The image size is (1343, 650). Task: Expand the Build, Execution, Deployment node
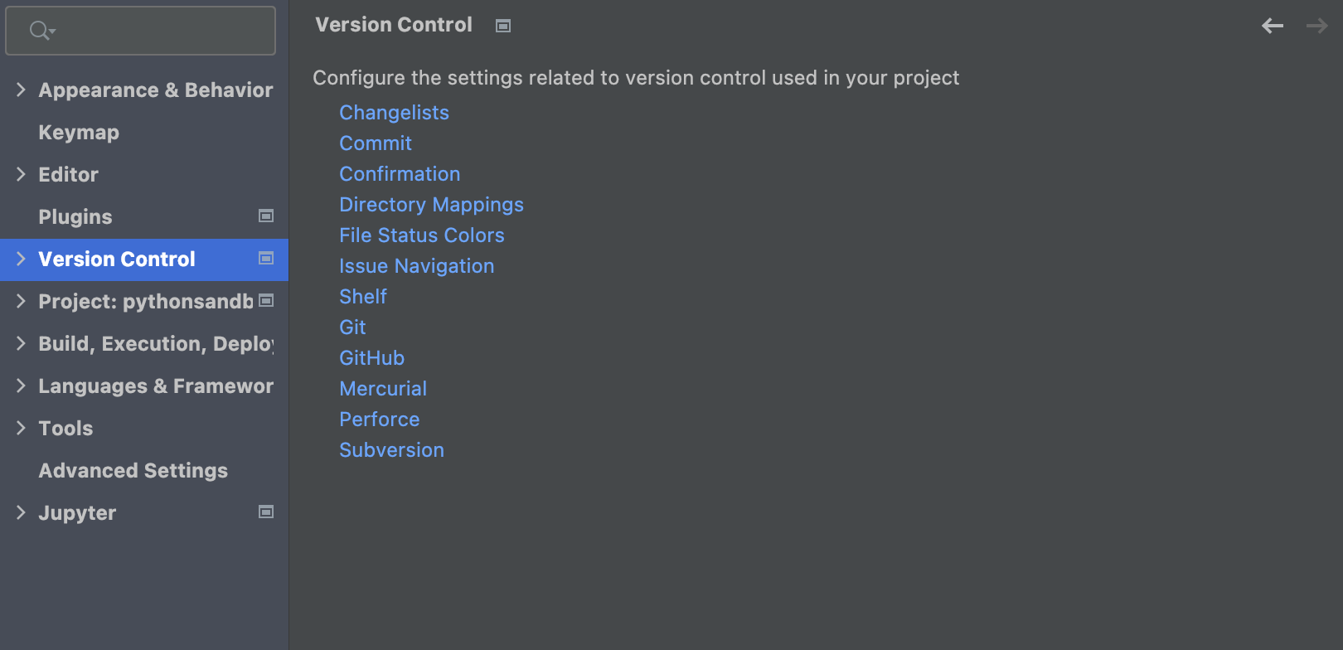[21, 343]
